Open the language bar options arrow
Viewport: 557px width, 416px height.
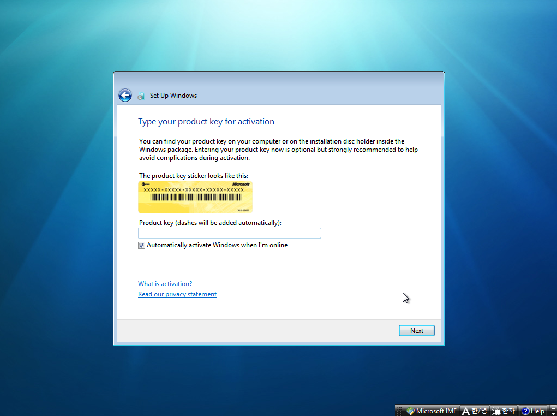[x=553, y=414]
